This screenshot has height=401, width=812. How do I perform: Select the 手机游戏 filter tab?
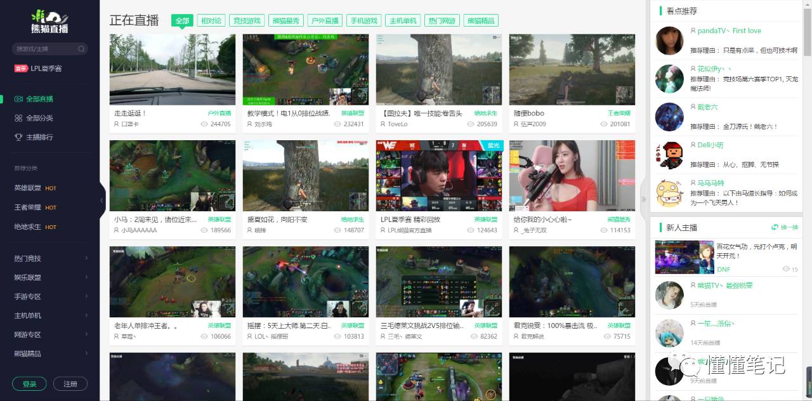click(364, 20)
